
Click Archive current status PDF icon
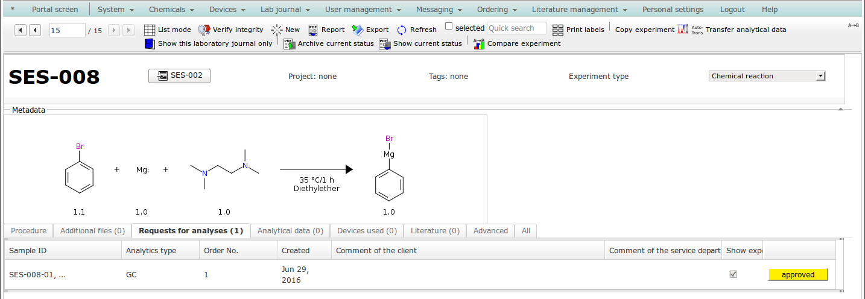click(x=289, y=43)
